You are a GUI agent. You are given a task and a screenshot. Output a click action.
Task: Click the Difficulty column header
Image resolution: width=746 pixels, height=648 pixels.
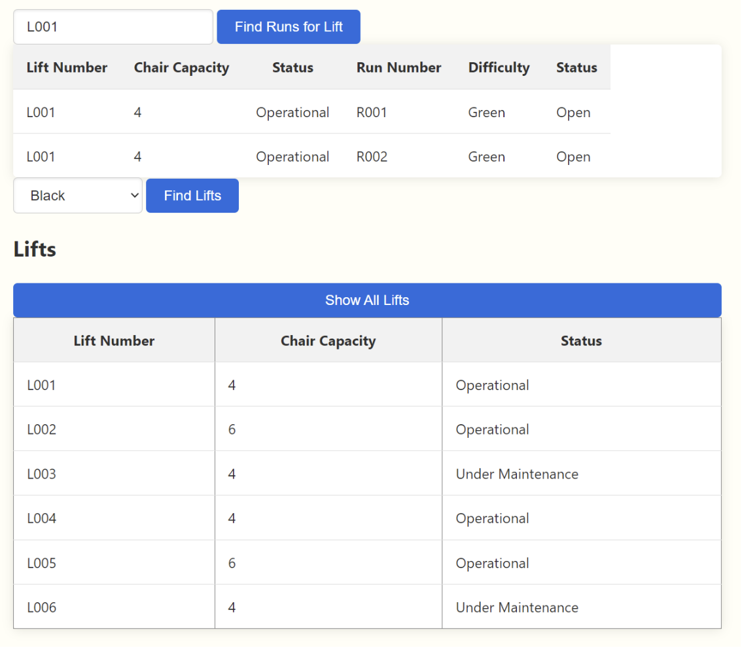pyautogui.click(x=499, y=67)
